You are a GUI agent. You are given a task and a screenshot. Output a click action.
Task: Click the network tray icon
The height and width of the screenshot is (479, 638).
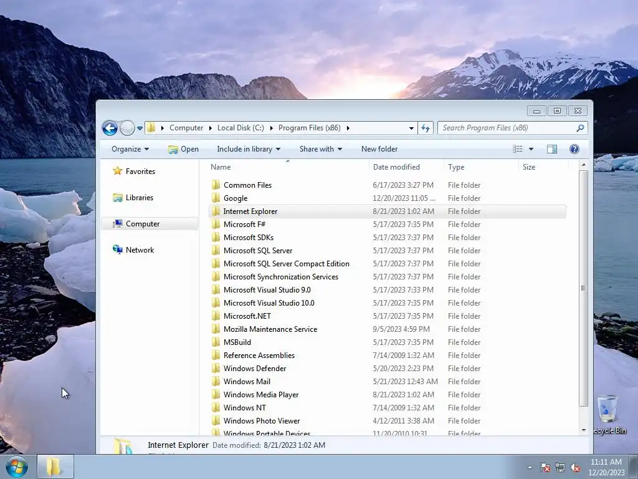click(x=560, y=467)
